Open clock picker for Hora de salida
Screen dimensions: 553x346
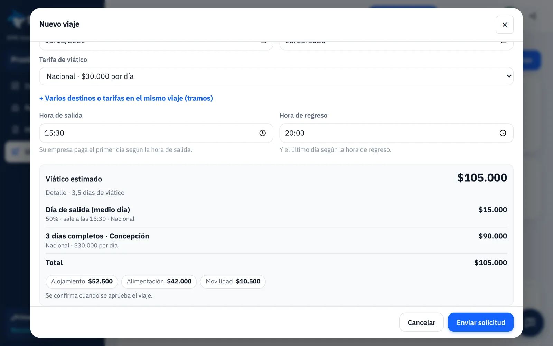click(x=263, y=133)
